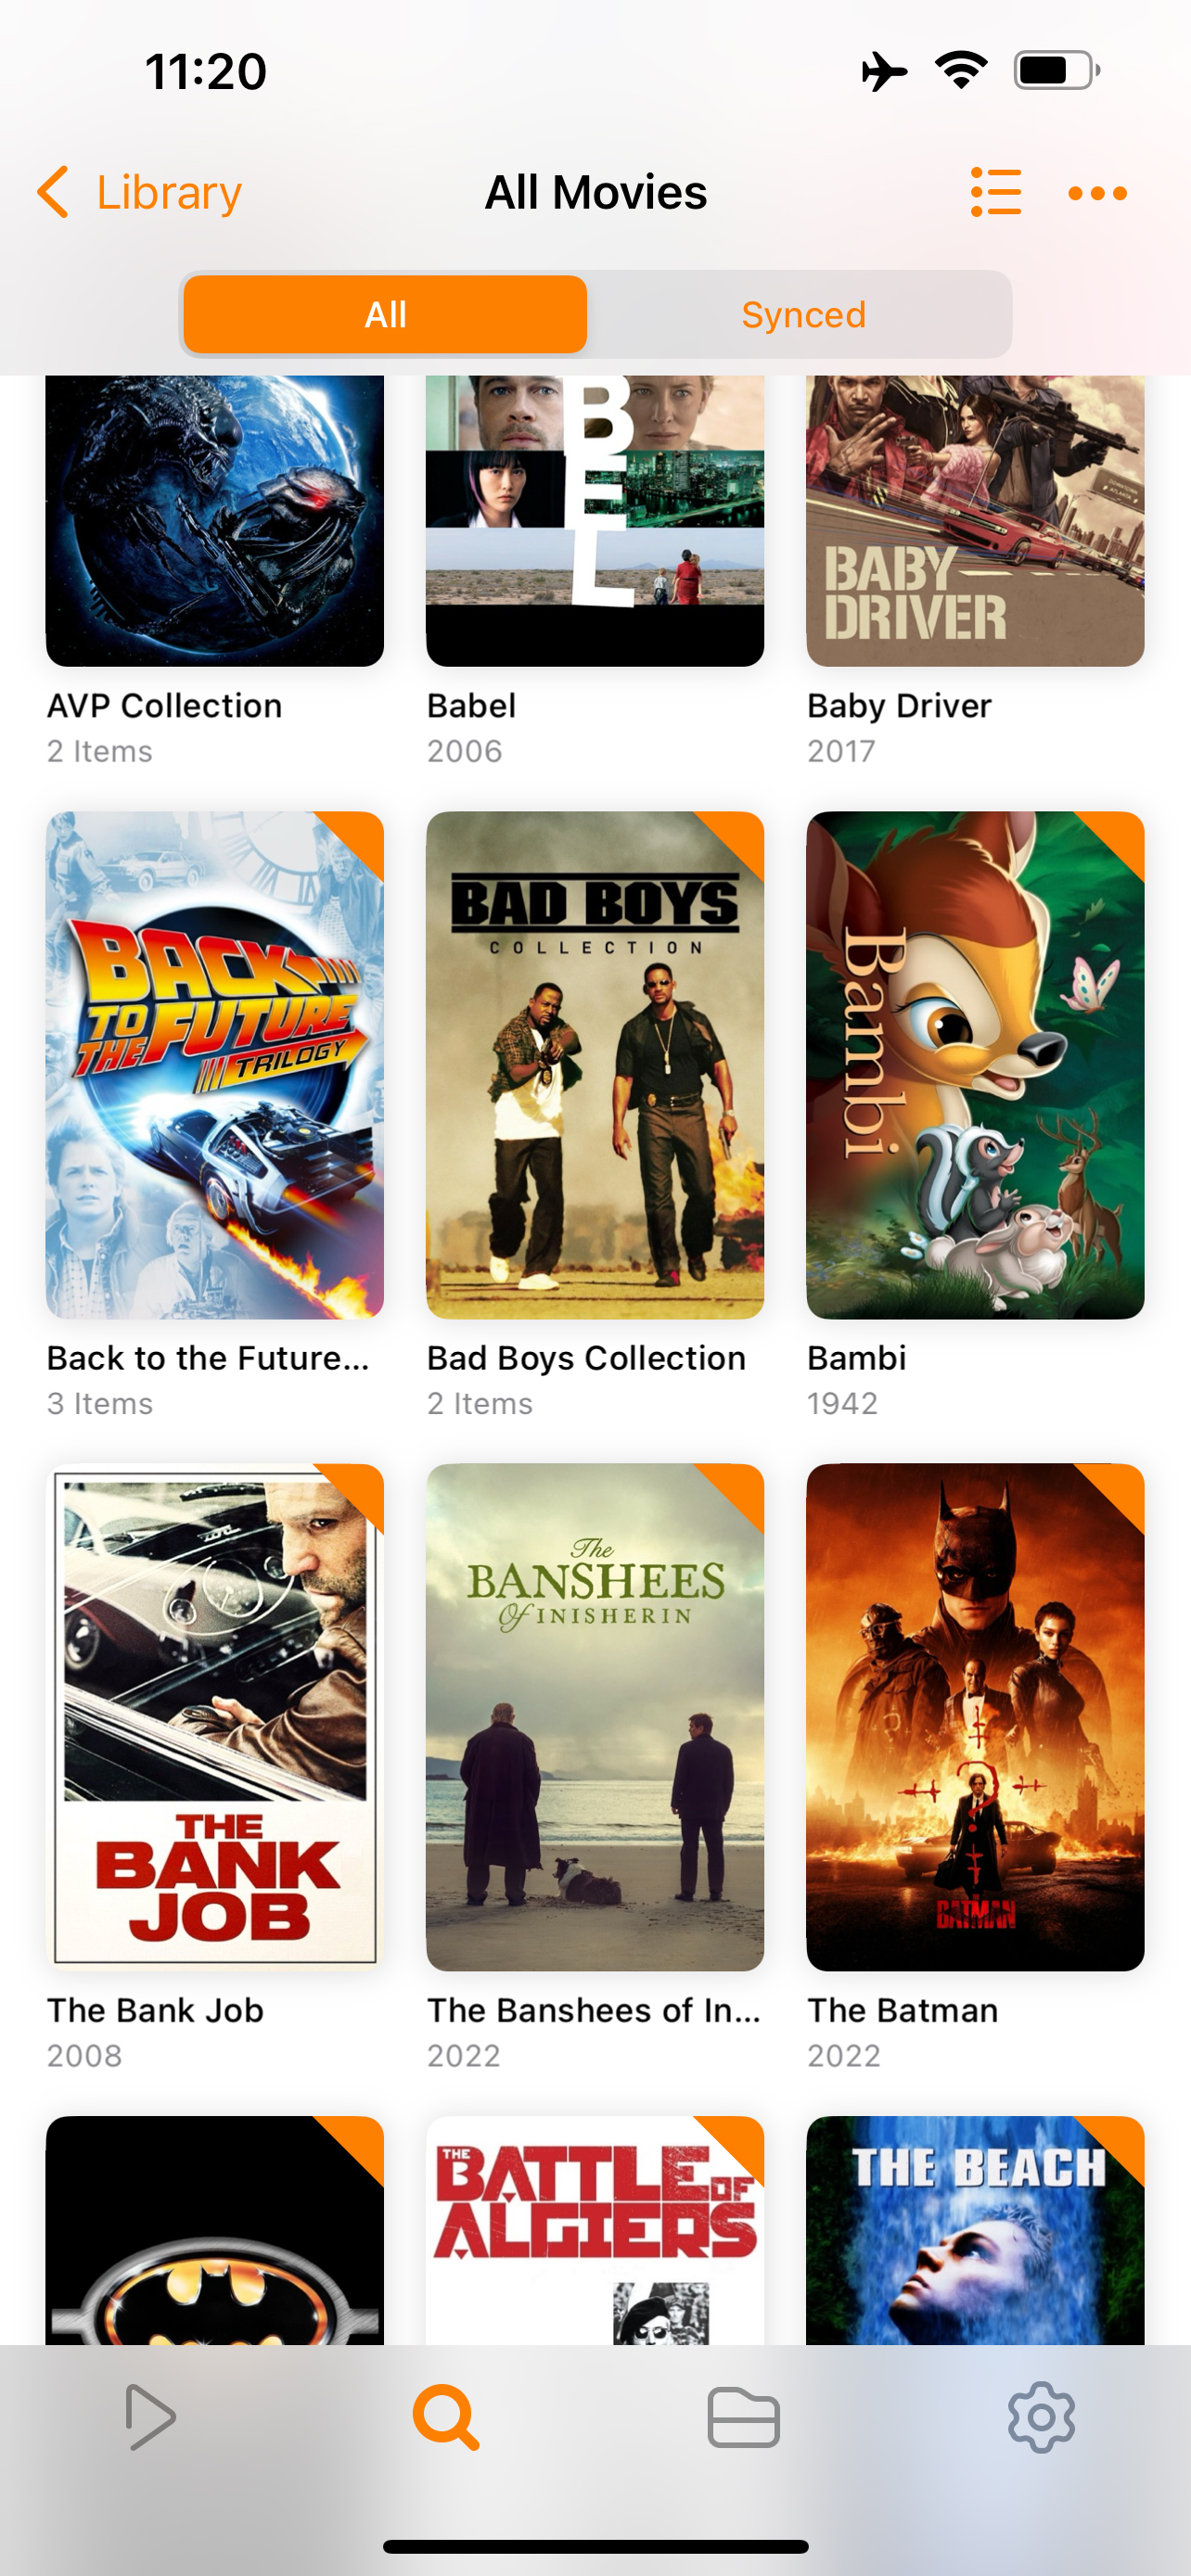Select the All filter segment
This screenshot has width=1191, height=2576.
point(385,315)
